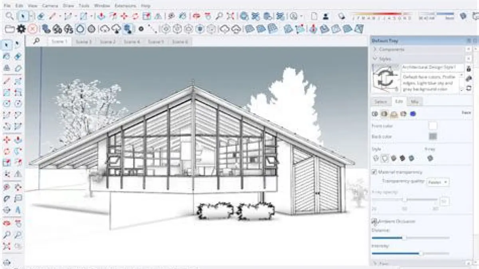Enable the X-ray face style button
This screenshot has width=479, height=269.
coord(430,158)
